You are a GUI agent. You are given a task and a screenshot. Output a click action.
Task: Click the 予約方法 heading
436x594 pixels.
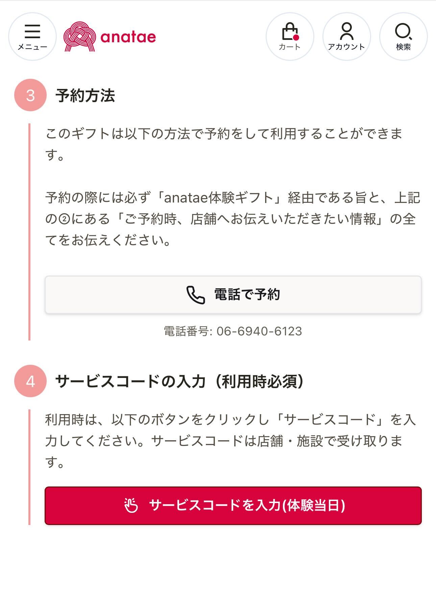pyautogui.click(x=85, y=95)
